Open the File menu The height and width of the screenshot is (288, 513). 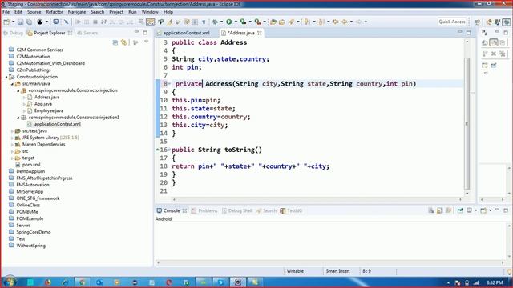tap(6, 12)
